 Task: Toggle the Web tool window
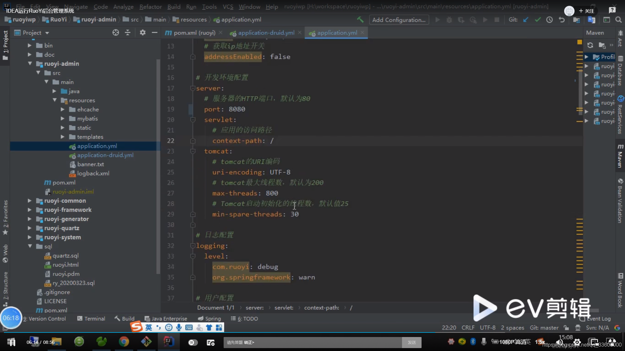[x=5, y=253]
